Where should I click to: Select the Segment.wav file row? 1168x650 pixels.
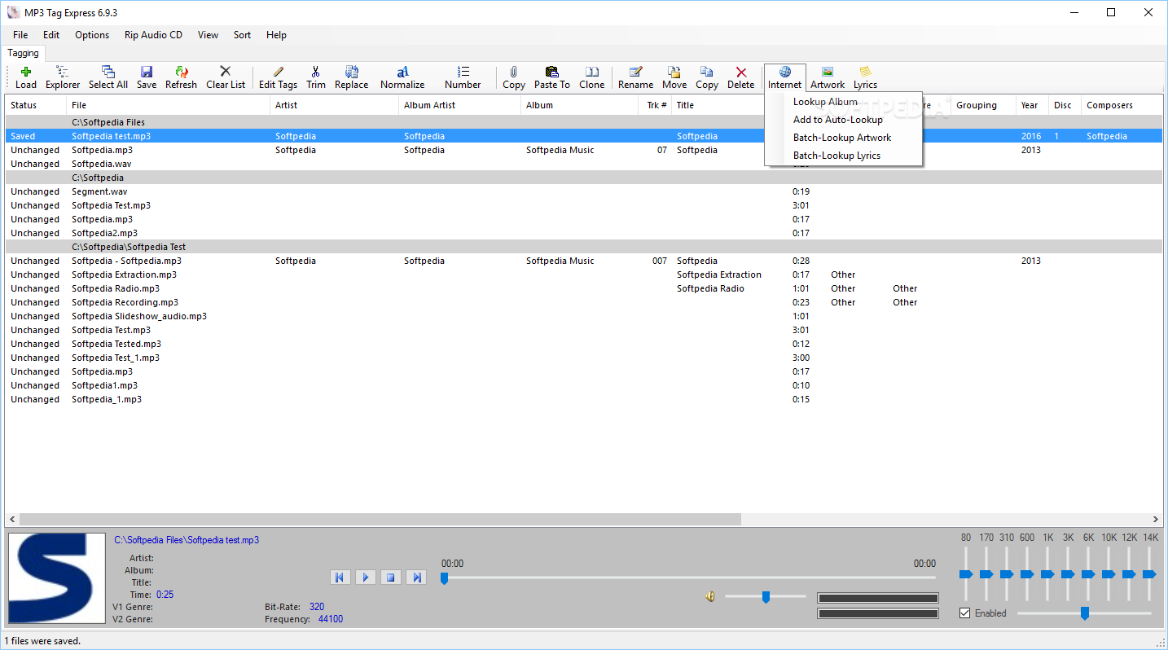[x=584, y=191]
